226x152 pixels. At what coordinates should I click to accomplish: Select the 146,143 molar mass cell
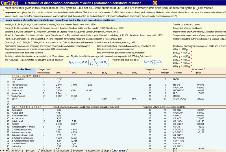200,121
